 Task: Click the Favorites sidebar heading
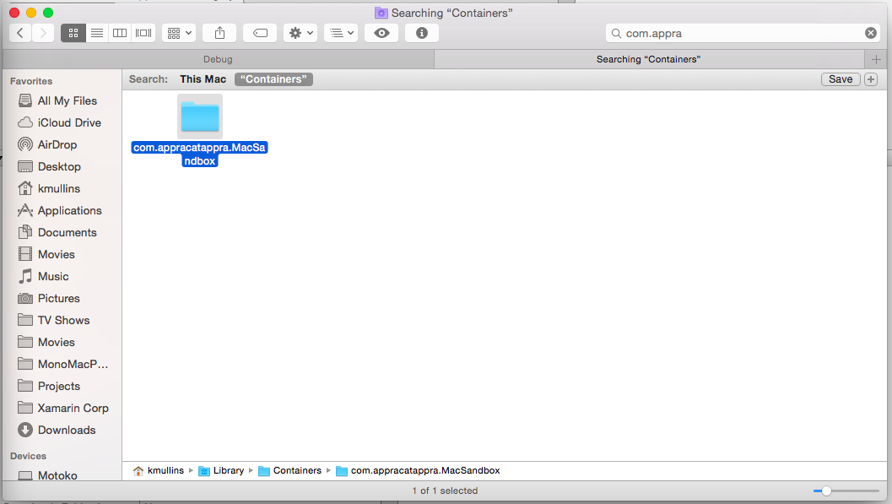coord(31,81)
